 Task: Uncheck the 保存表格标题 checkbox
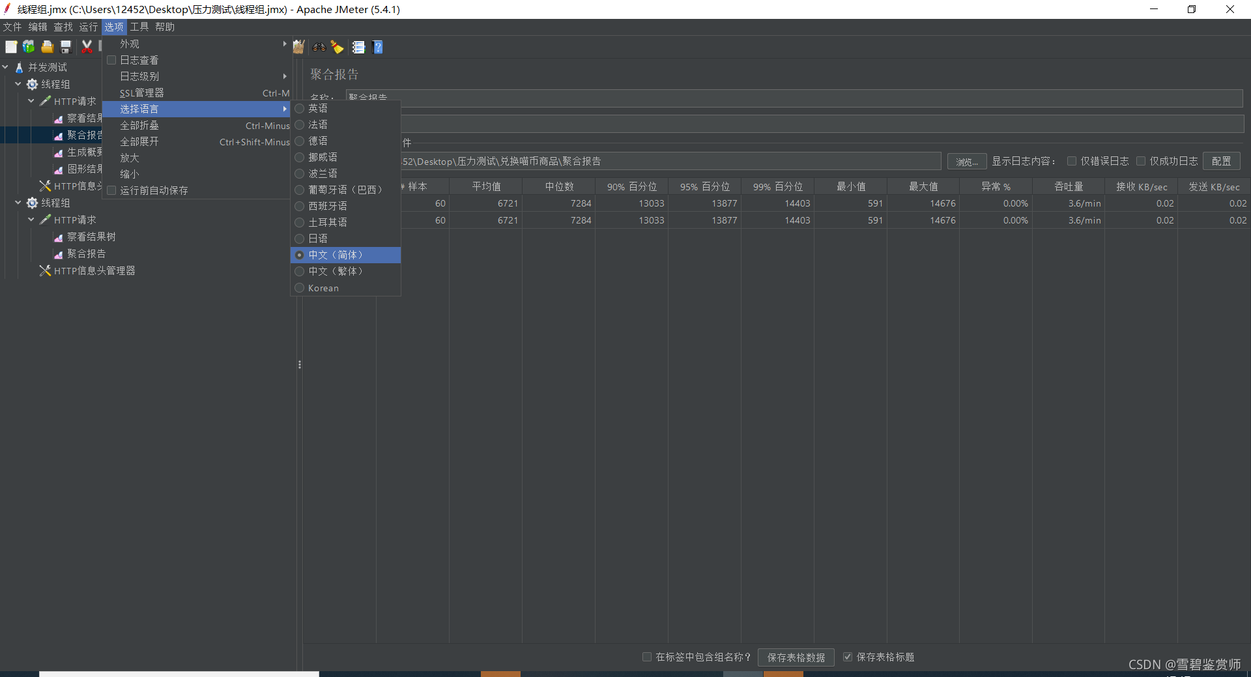847,657
